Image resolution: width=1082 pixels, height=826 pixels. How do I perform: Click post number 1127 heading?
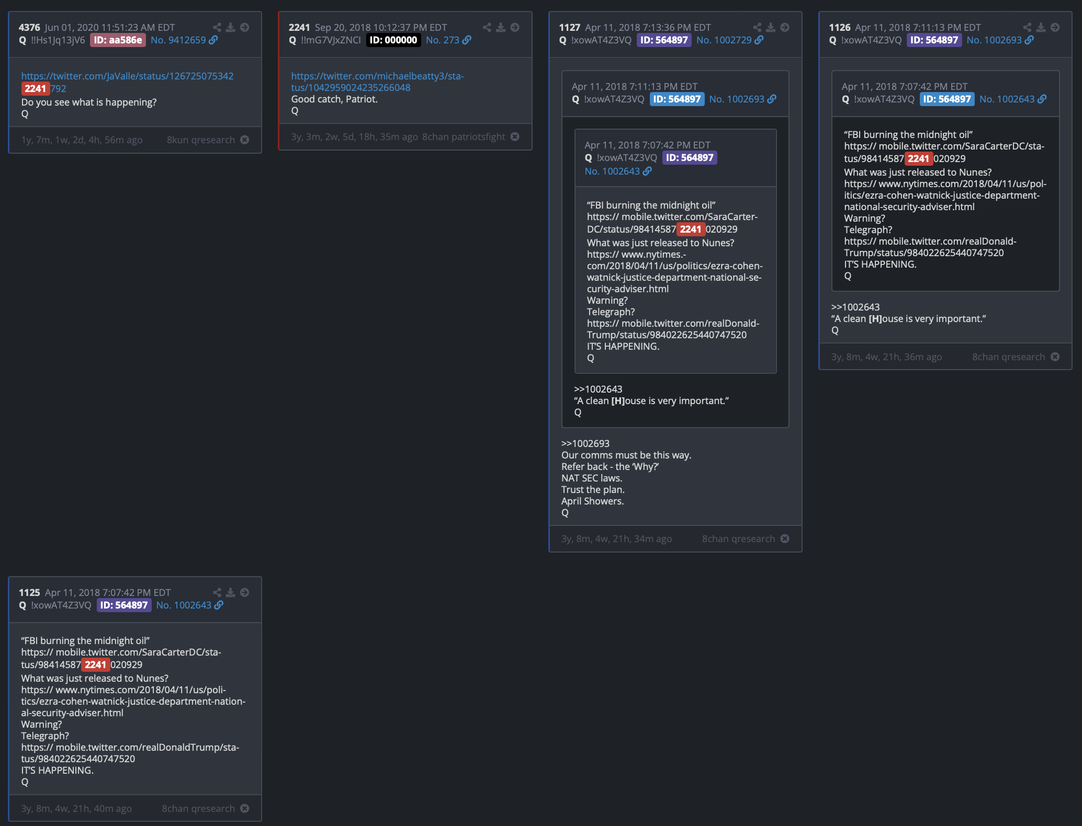click(x=569, y=27)
